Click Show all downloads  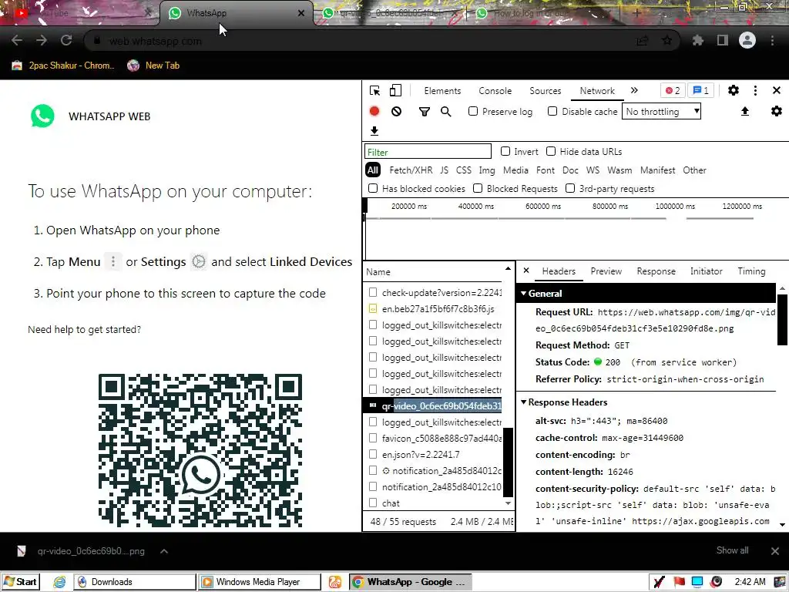click(x=732, y=550)
